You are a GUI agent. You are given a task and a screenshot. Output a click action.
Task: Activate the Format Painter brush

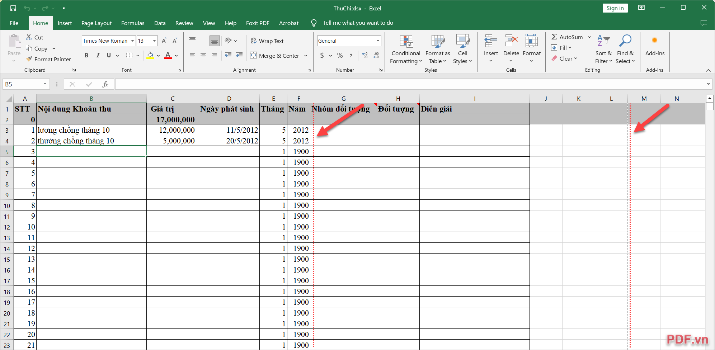[x=48, y=59]
